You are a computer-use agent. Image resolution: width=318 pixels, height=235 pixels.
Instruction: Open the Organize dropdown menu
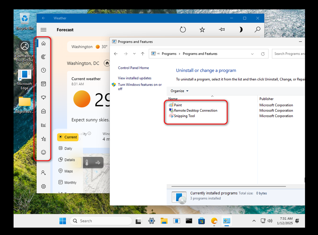click(179, 91)
